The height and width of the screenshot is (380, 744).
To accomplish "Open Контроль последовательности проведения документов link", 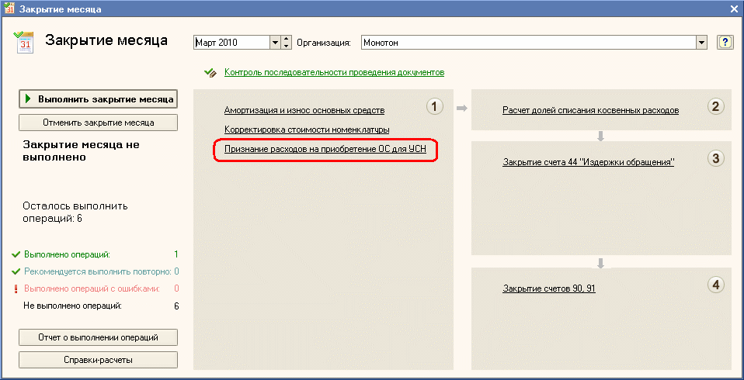I will [334, 73].
